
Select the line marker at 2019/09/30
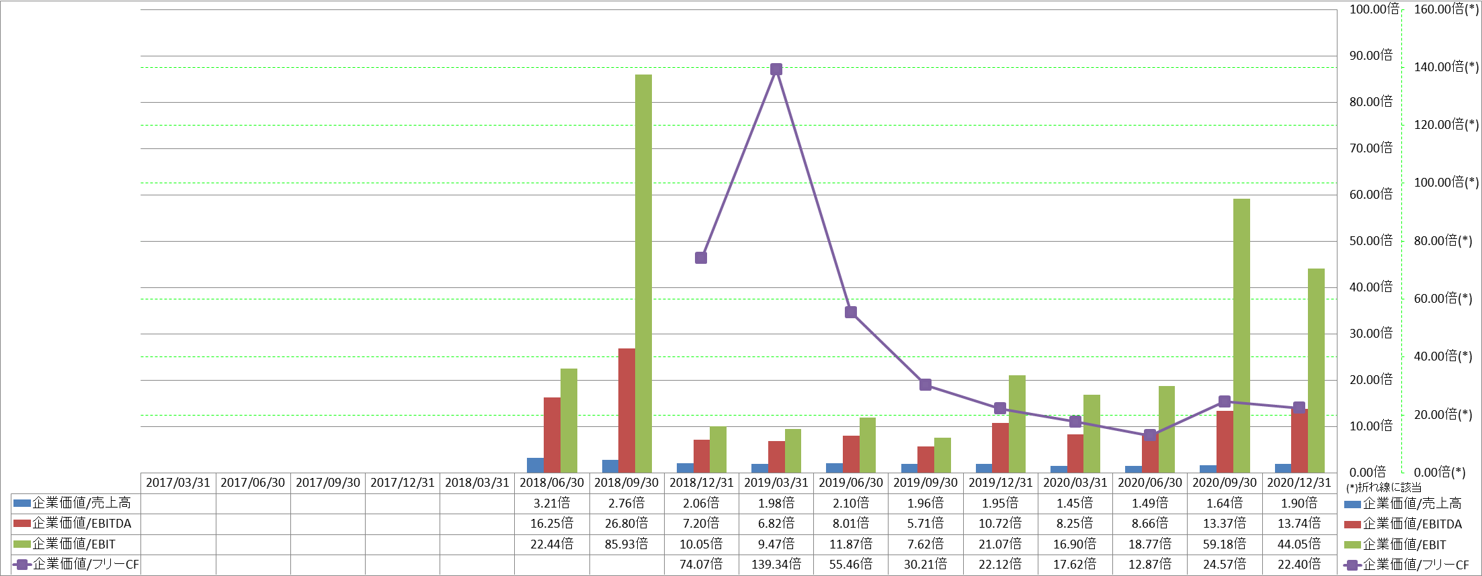click(925, 385)
